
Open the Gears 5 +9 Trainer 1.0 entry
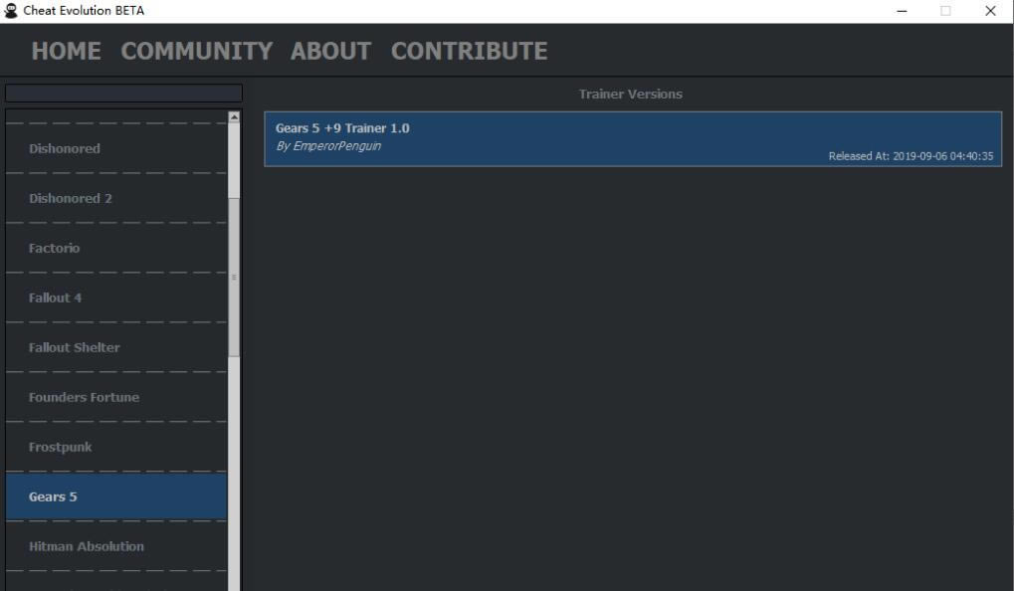[x=632, y=138]
